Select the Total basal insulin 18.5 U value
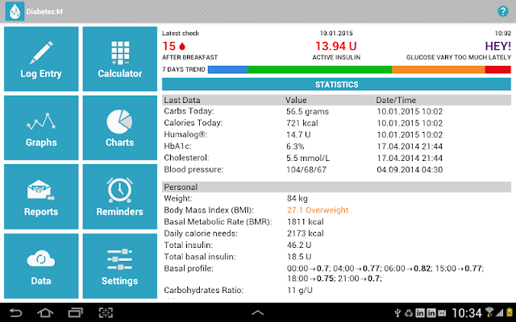The height and width of the screenshot is (322, 516). (299, 257)
